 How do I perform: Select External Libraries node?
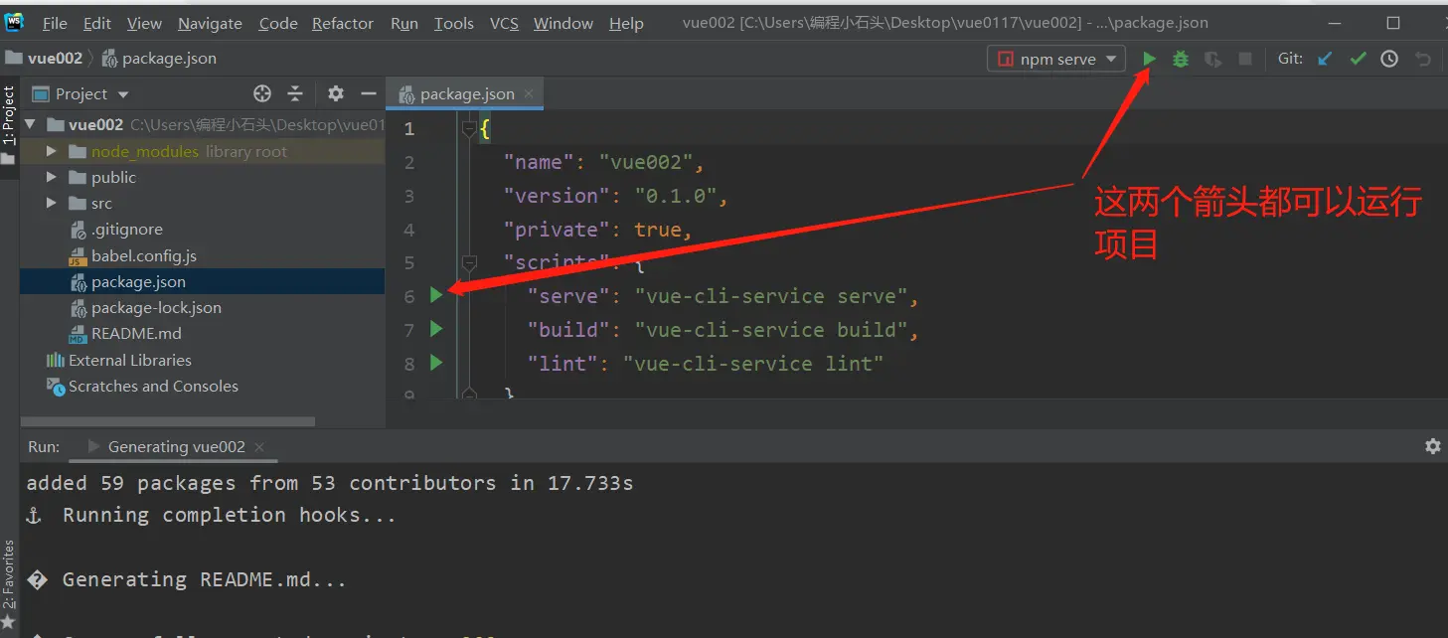pos(129,360)
